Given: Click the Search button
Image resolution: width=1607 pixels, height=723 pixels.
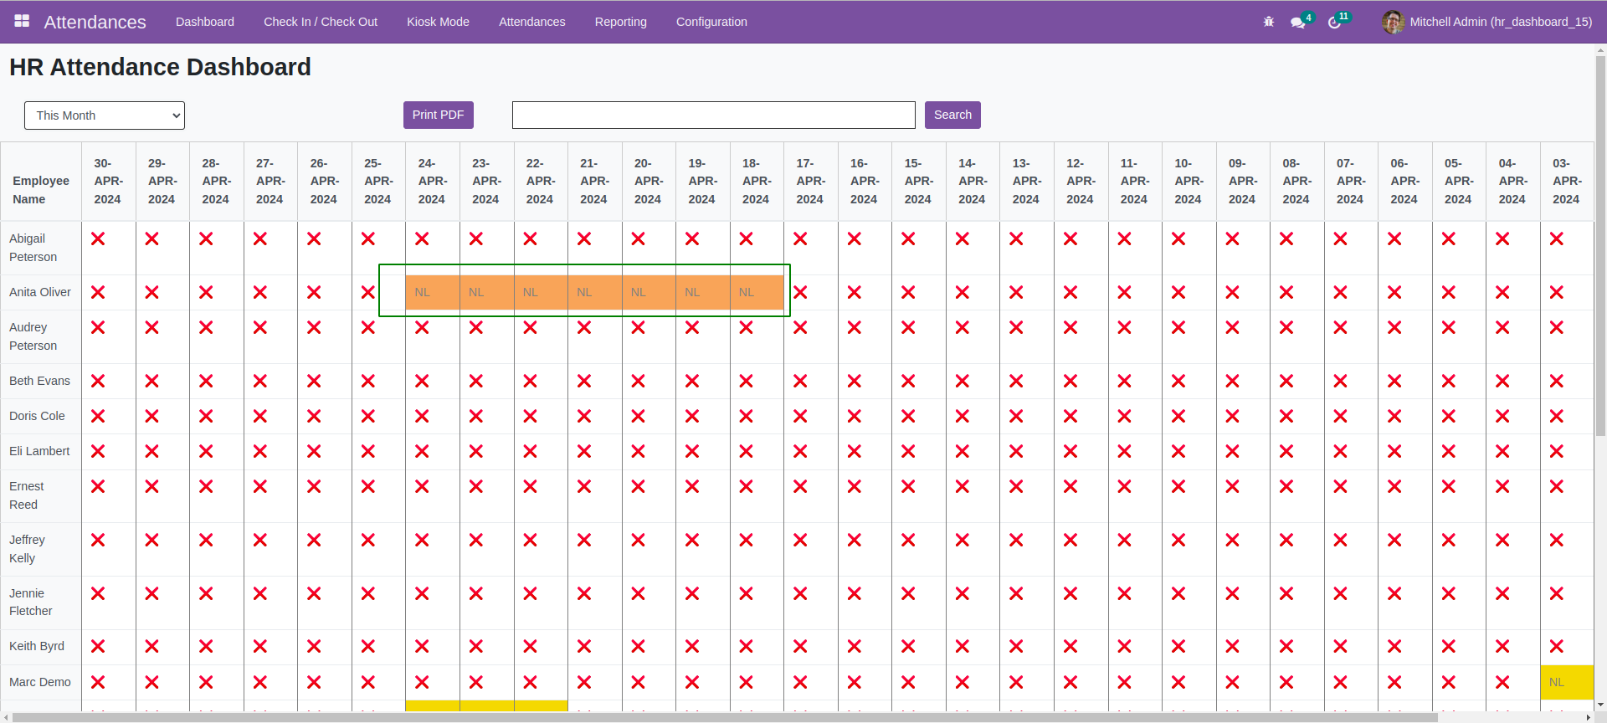Looking at the screenshot, I should pos(952,115).
